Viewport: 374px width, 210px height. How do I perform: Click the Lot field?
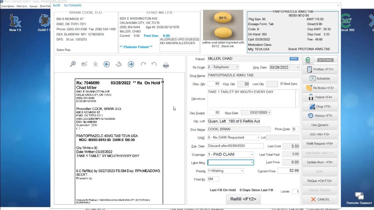tap(283, 137)
